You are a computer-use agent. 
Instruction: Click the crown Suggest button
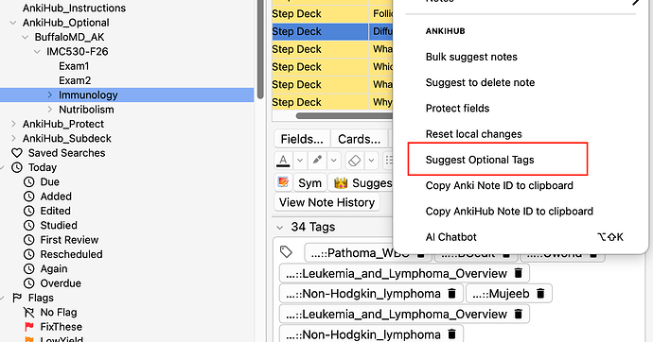(x=361, y=183)
